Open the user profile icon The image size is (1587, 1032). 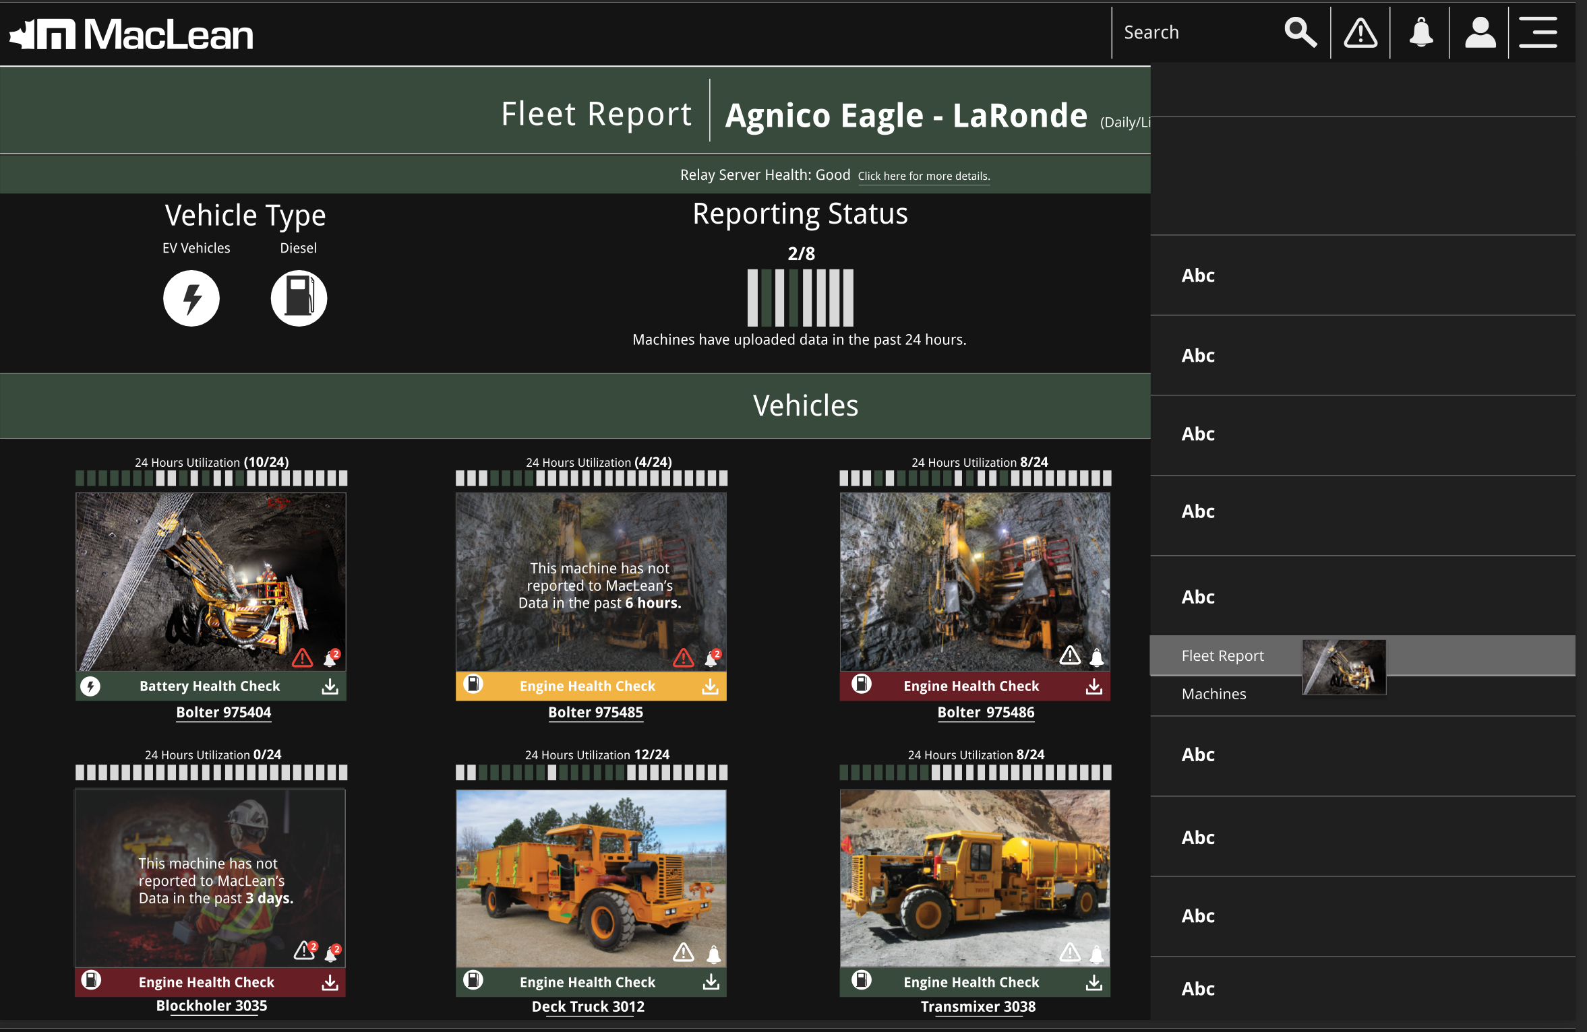click(1480, 32)
